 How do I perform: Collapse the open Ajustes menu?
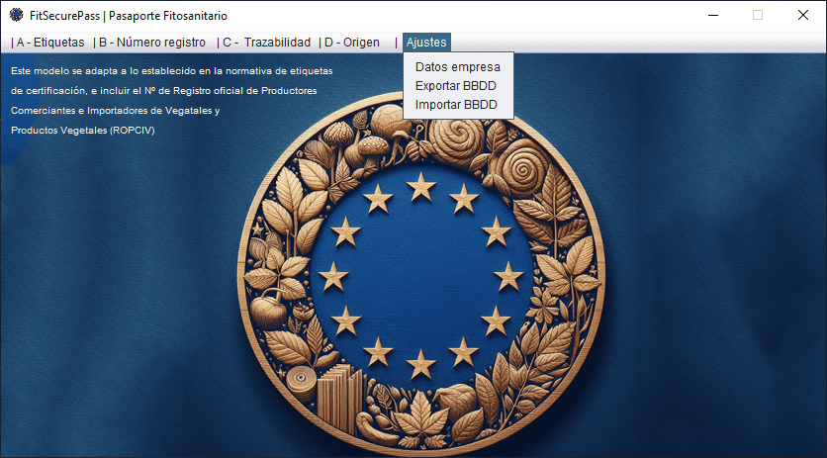pyautogui.click(x=426, y=43)
